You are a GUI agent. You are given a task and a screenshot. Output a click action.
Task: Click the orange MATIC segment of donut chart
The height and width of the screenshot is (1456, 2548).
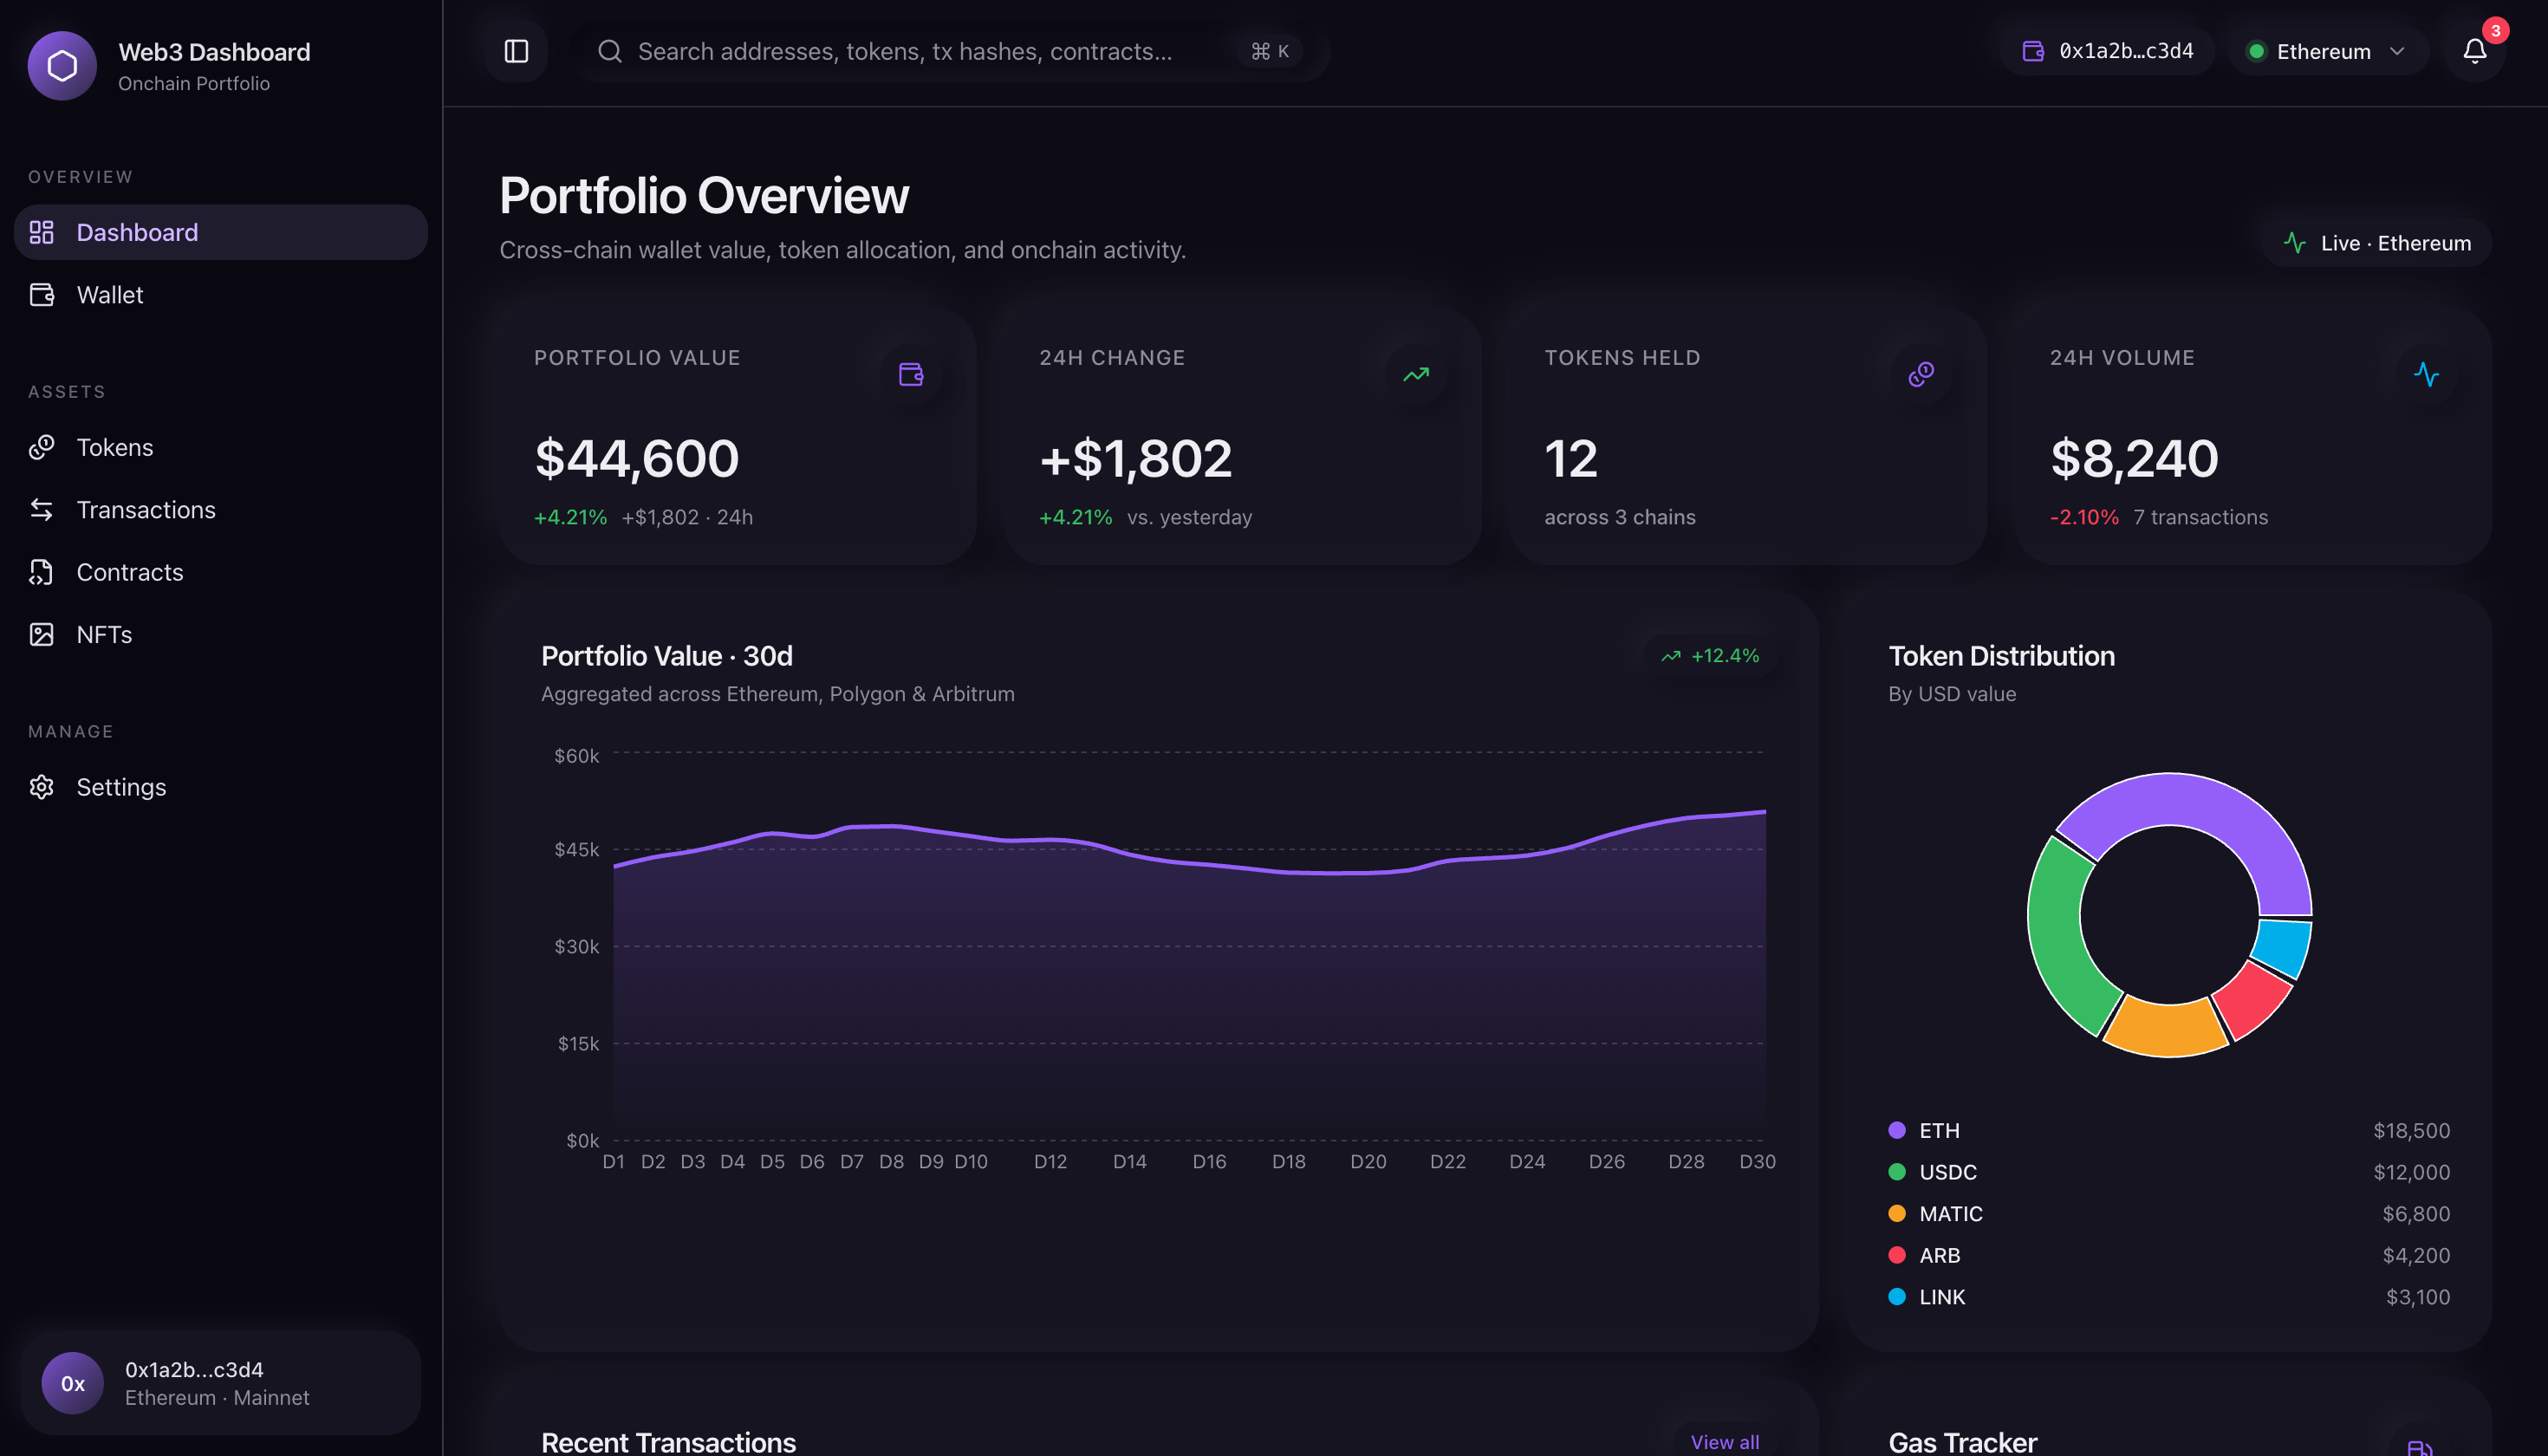2166,1028
